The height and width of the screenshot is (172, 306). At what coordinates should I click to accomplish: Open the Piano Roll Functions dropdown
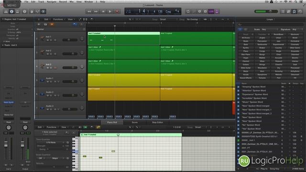tap(52, 127)
